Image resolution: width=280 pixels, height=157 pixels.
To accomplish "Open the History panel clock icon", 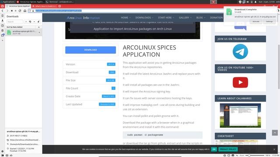I will (x=3, y=26).
